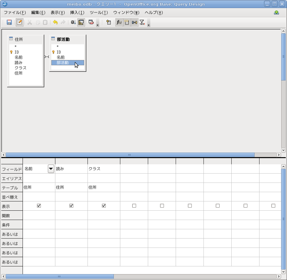The height and width of the screenshot is (280, 287).
Task: Run the query icon
Action: (73, 22)
